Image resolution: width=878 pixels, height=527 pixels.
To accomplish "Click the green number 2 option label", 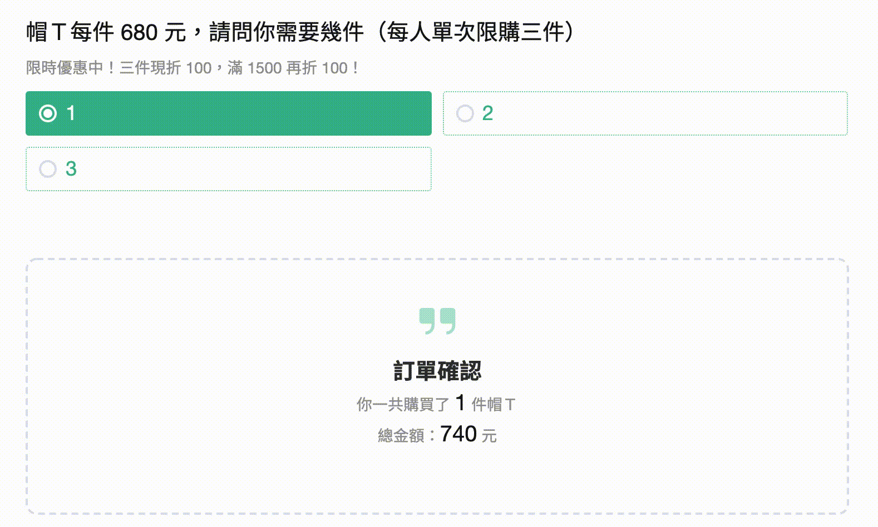I will (x=487, y=113).
